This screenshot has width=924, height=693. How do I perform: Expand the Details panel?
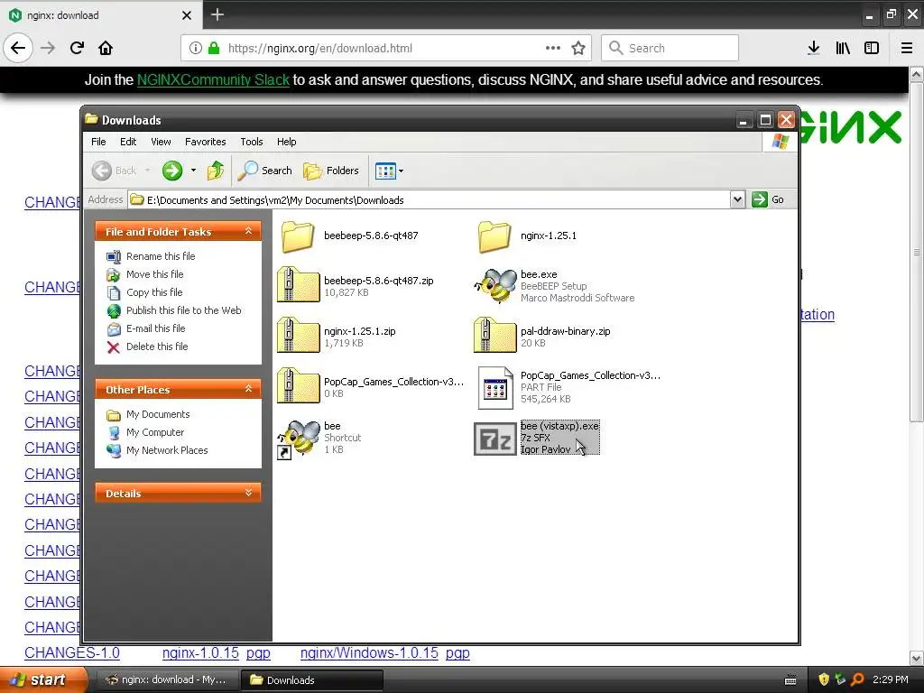pyautogui.click(x=249, y=493)
